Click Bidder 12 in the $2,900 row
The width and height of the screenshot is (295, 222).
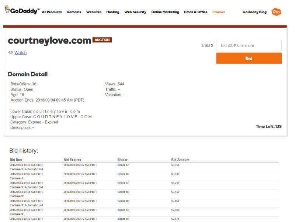(x=123, y=210)
